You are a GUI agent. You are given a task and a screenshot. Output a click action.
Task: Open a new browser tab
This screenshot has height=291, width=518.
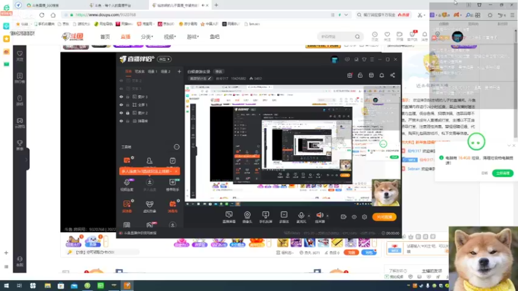coord(216,5)
